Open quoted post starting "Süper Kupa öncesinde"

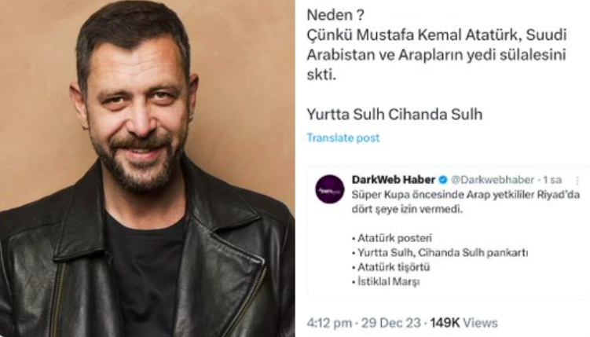click(449, 233)
